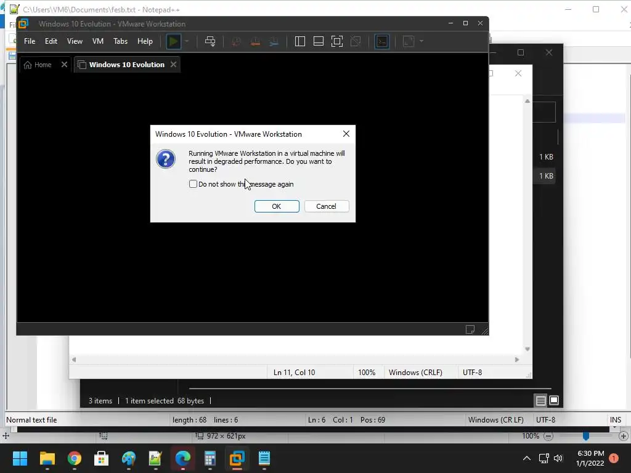Open the power options dropdown arrow beside the play button

(x=187, y=41)
